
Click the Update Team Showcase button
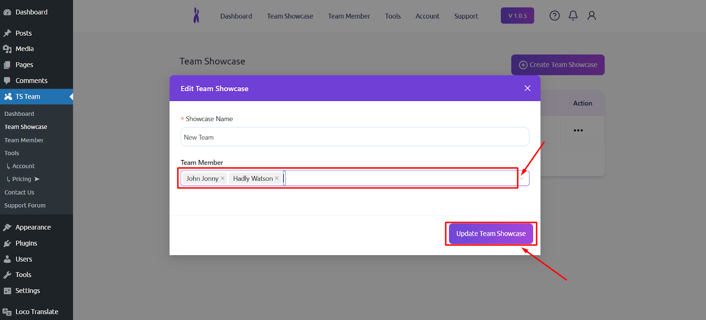tap(491, 234)
